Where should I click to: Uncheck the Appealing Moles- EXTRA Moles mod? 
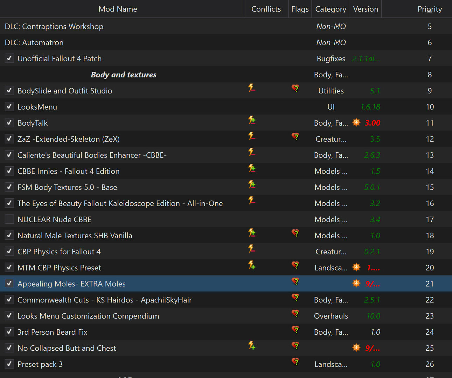[9, 283]
